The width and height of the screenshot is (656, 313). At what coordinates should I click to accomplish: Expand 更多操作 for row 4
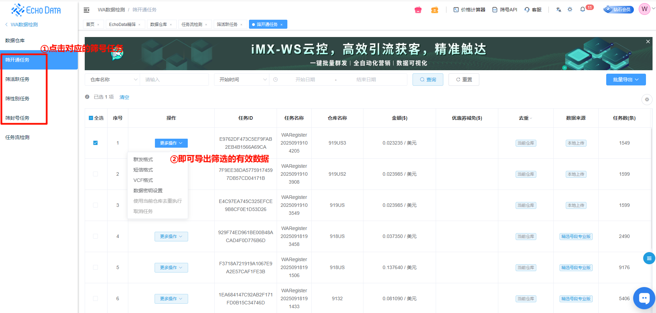pyautogui.click(x=171, y=237)
